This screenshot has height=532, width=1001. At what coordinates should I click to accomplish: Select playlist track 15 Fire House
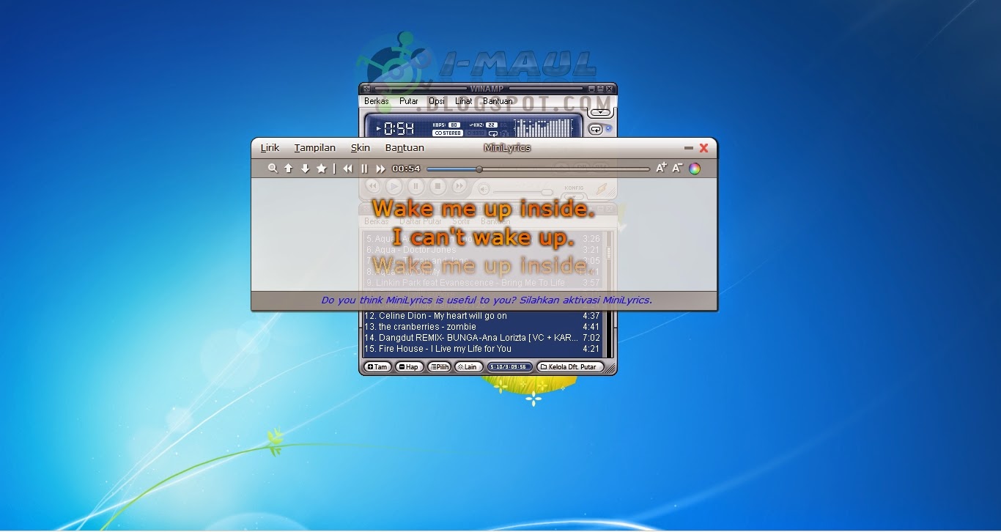pyautogui.click(x=484, y=349)
